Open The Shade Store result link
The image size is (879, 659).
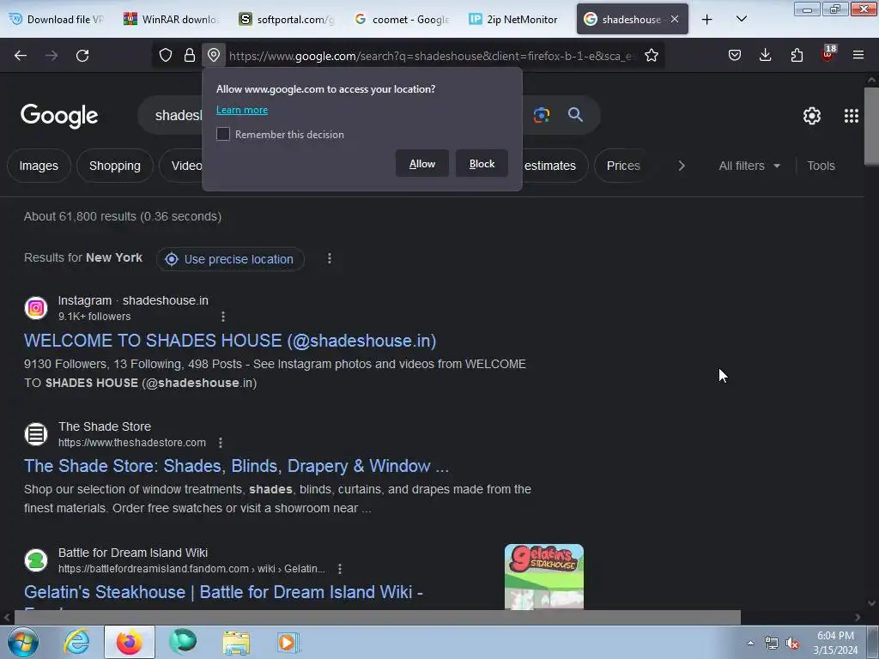click(236, 466)
